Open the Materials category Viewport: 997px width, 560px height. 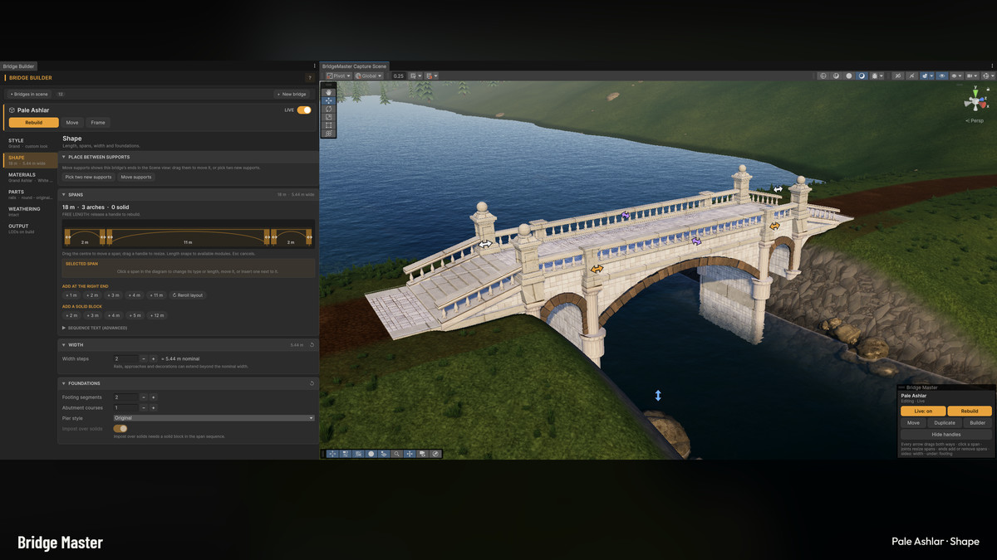[x=30, y=177]
